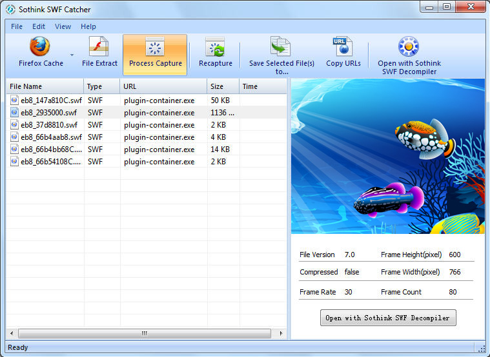Maximize the Sothink SWF Catcher window

447,7
